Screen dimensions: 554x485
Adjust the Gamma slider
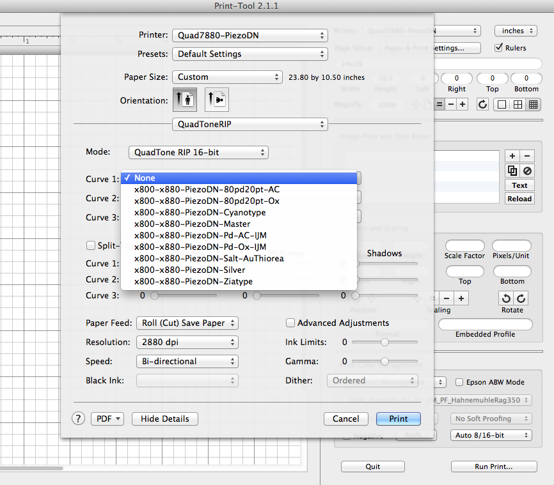click(384, 361)
